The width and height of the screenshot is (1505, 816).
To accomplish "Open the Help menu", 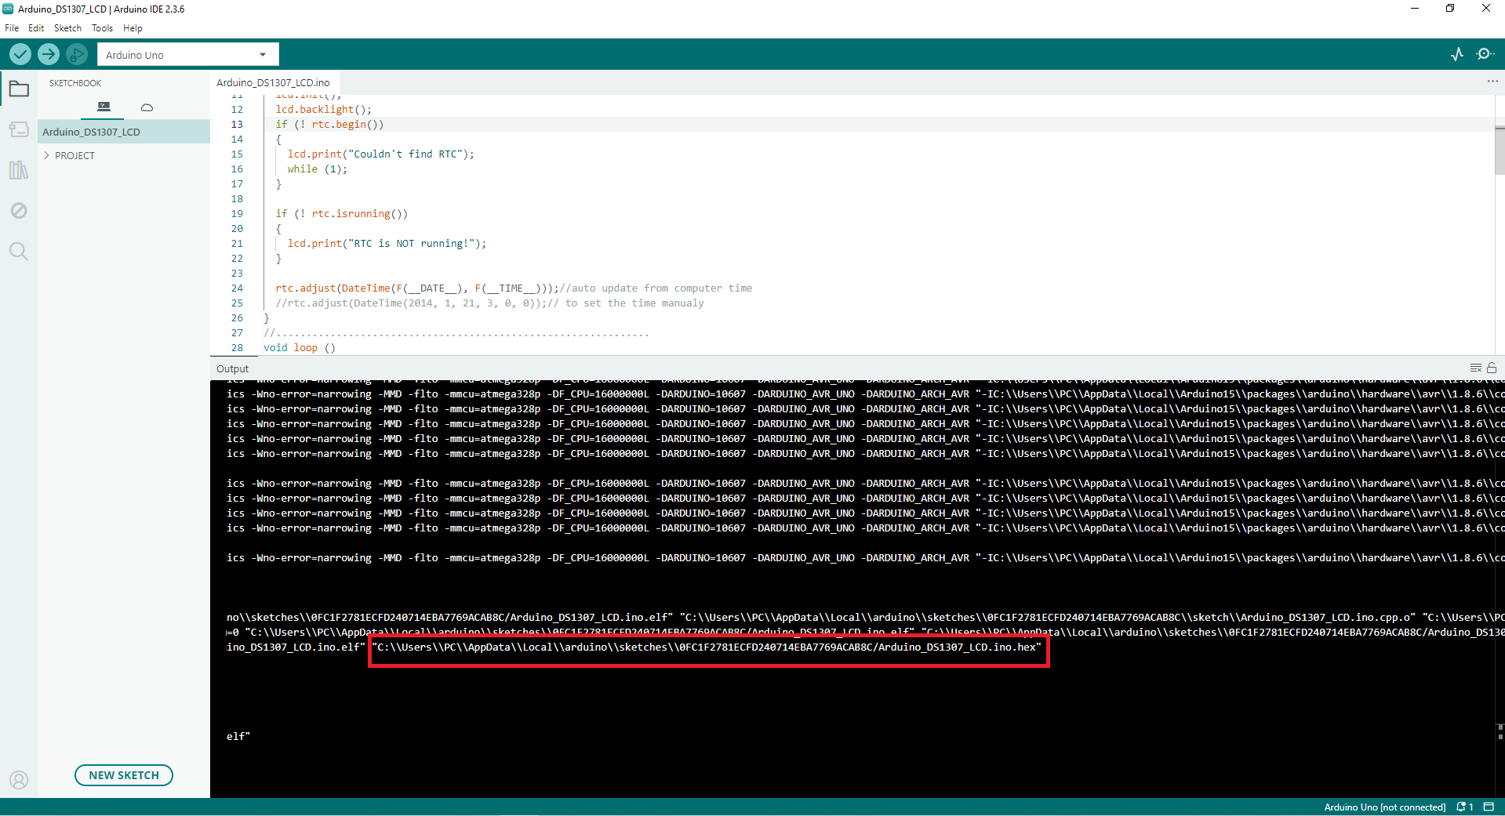I will (x=133, y=28).
